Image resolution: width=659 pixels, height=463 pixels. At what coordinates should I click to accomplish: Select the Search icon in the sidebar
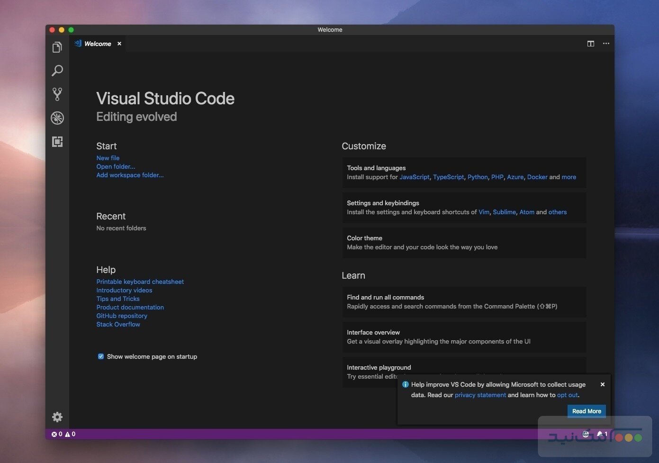pos(57,70)
